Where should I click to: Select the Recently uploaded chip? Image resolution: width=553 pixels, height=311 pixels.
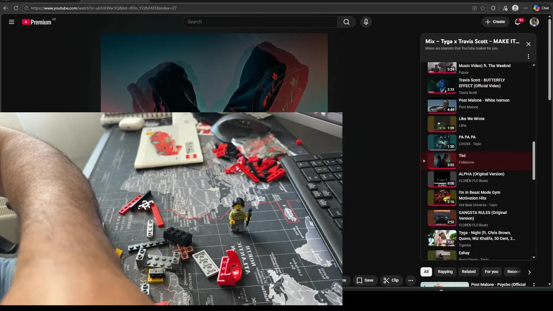[514, 272]
